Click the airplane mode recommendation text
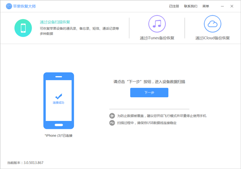 162,116
